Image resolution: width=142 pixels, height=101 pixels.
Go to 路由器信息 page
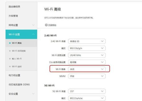pos(14,7)
